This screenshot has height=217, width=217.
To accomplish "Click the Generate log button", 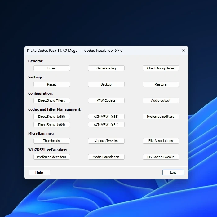I will (x=106, y=68).
